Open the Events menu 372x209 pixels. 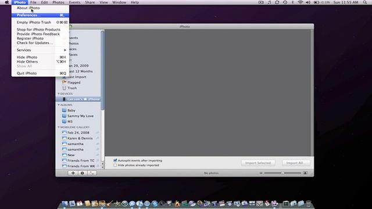tap(74, 2)
